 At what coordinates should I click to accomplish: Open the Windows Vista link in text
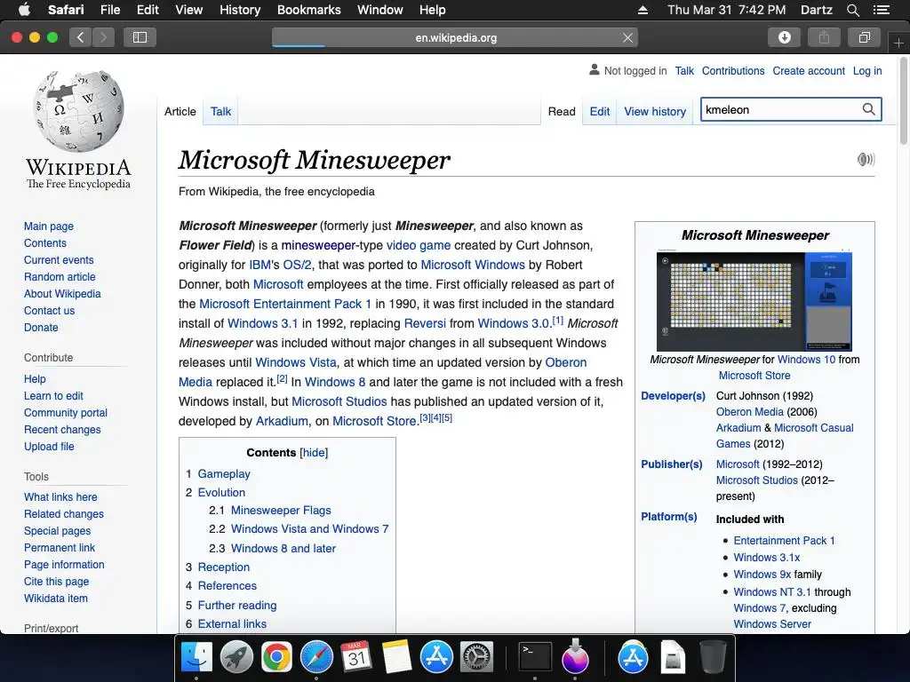coord(296,362)
